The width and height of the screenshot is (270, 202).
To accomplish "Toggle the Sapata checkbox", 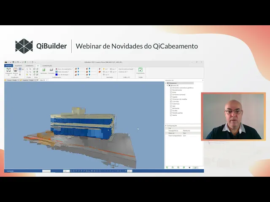I will [x=171, y=97].
